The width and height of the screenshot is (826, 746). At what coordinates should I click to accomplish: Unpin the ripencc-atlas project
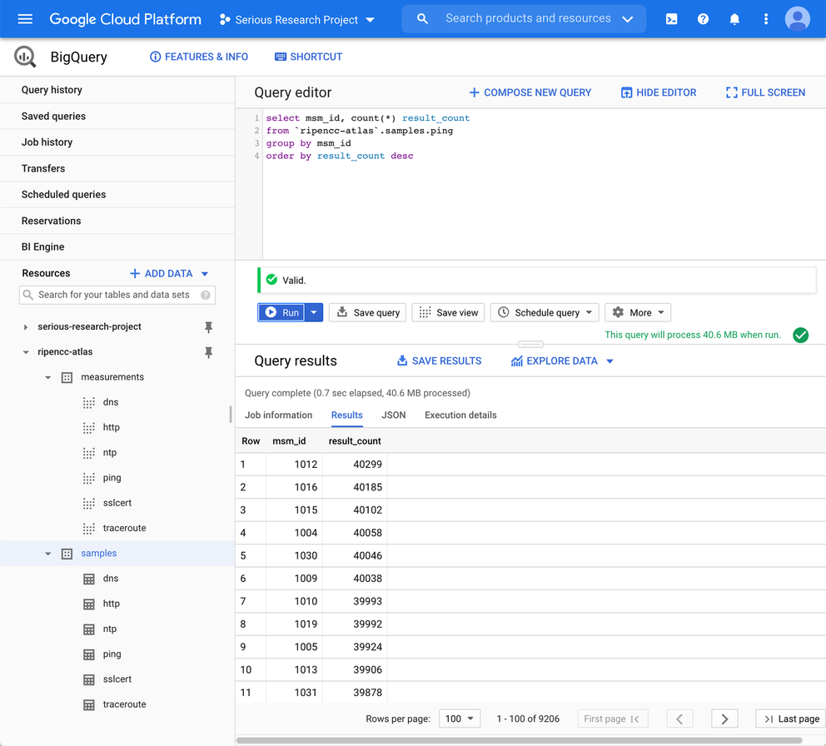209,352
